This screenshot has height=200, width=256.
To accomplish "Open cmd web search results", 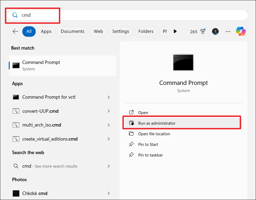I will point(50,166).
